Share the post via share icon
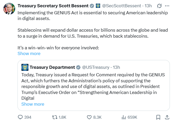This screenshot has width=173, height=122. tap(166, 117)
